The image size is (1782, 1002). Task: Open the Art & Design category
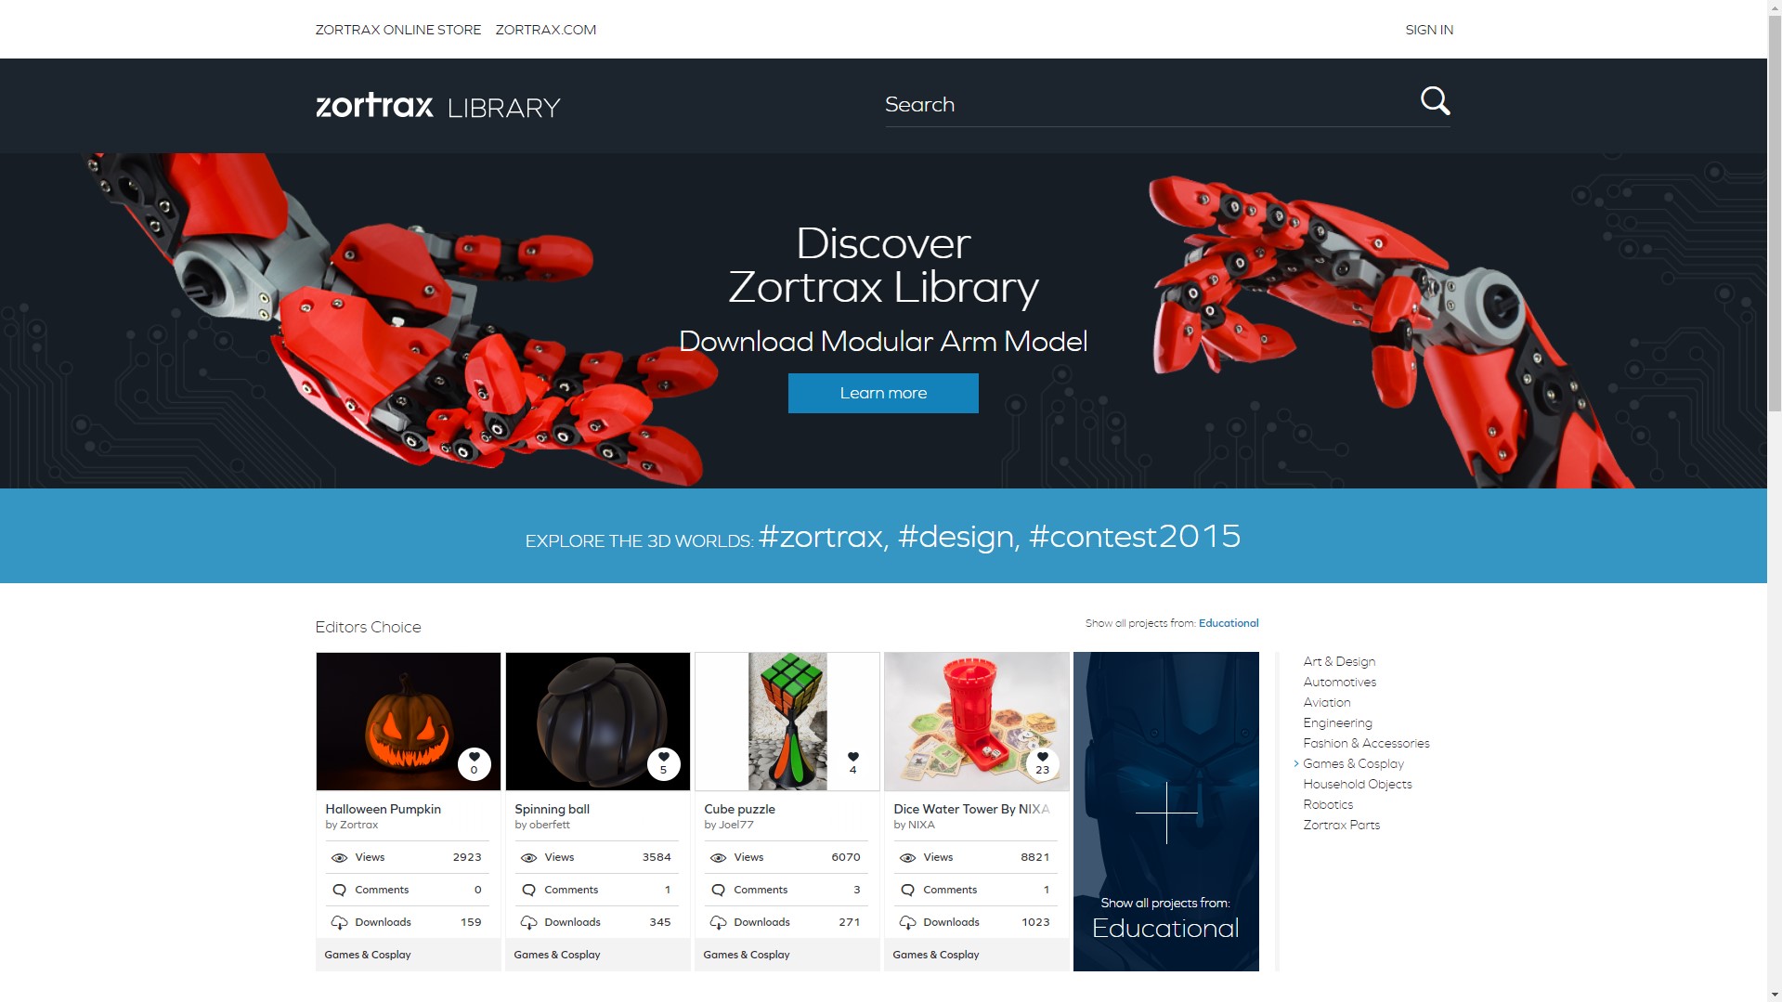pyautogui.click(x=1338, y=661)
